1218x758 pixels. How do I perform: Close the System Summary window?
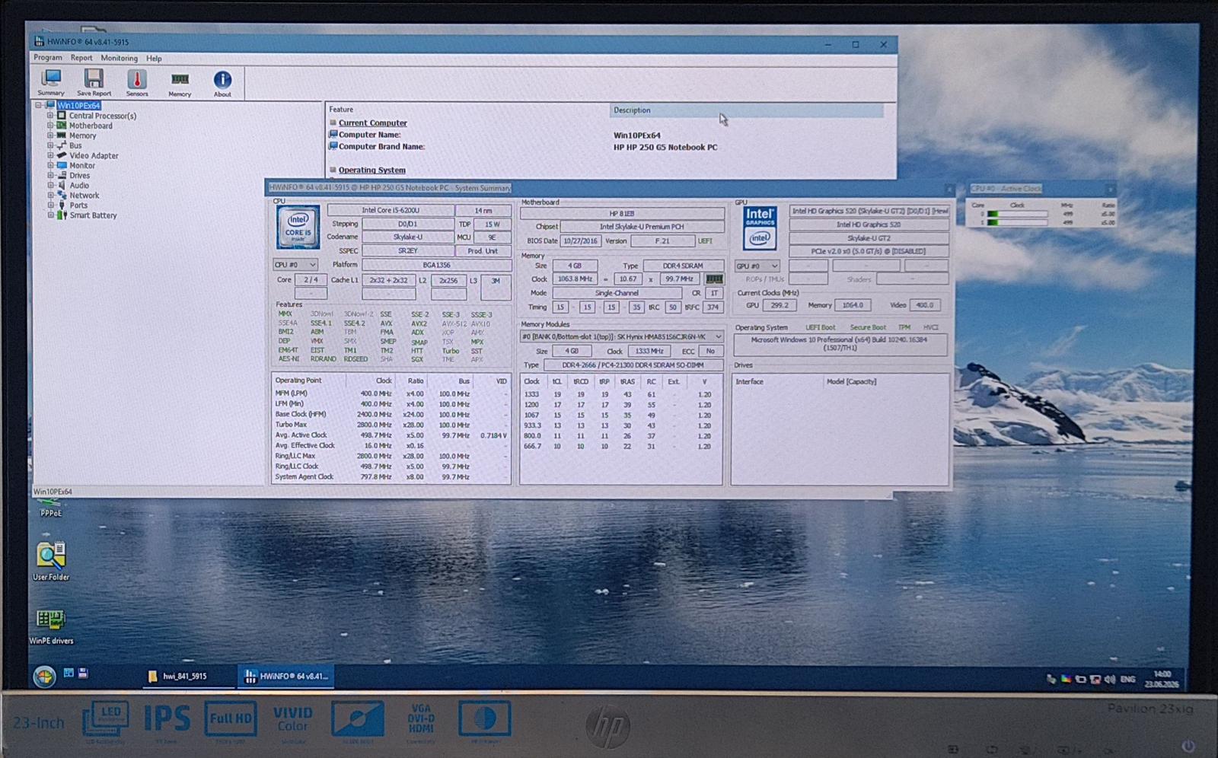[949, 188]
